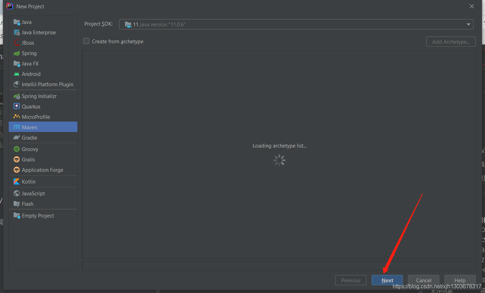Screen dimensions: 485x293
Task: Select Empty Project list item text
Action: click(x=38, y=216)
